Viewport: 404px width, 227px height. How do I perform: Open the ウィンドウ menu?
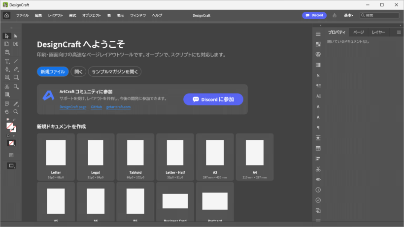pyautogui.click(x=138, y=15)
